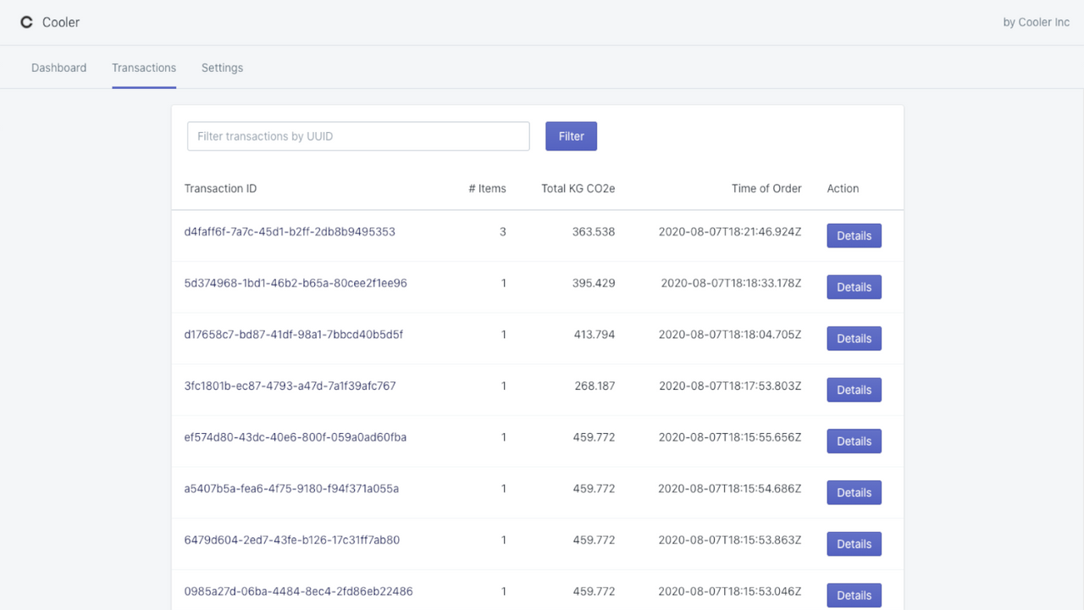Click the Transaction ID column header
This screenshot has height=610, width=1084.
220,188
